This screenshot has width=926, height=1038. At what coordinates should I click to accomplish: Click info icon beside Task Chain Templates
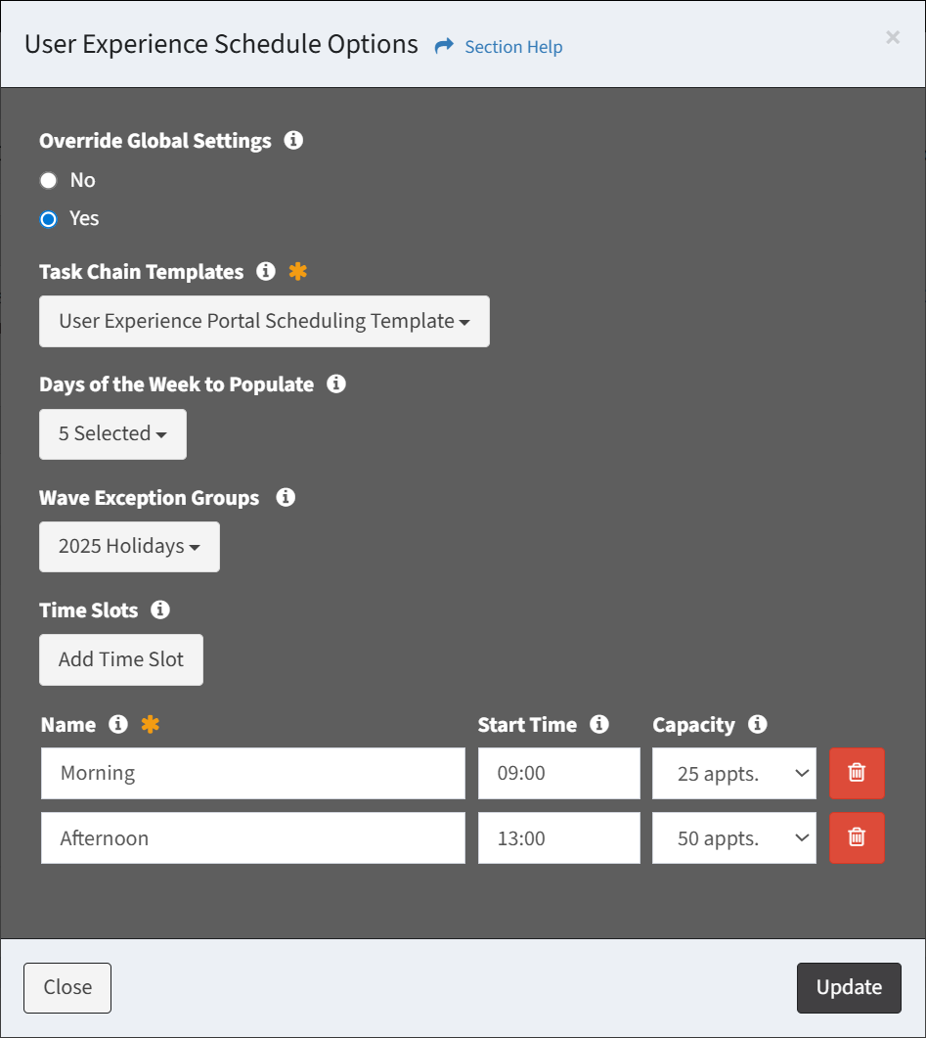(x=265, y=272)
